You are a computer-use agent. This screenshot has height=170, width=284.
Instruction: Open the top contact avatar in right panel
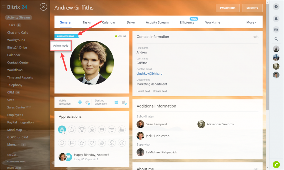[x=276, y=49]
